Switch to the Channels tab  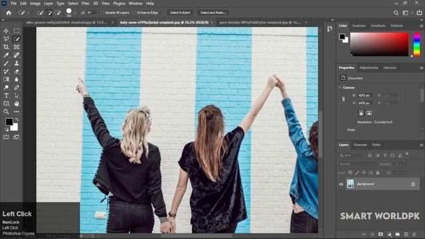pyautogui.click(x=360, y=145)
